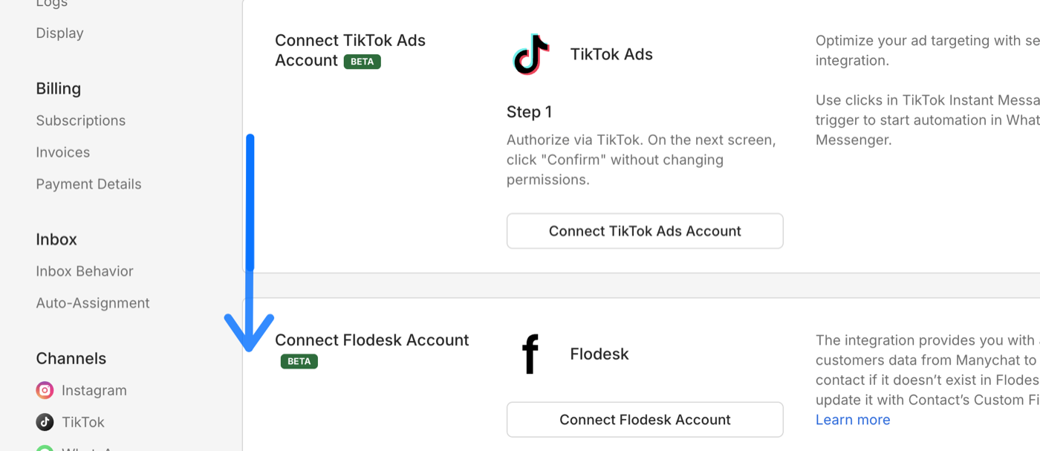
Task: Open the Learn more link
Action: click(853, 420)
